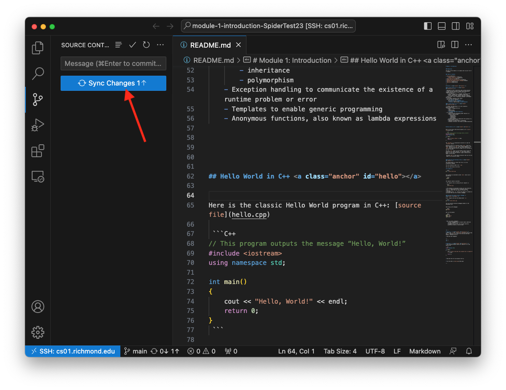Viewport: 506px width, 390px height.
Task: Click the View as Tree list icon
Action: pos(119,45)
